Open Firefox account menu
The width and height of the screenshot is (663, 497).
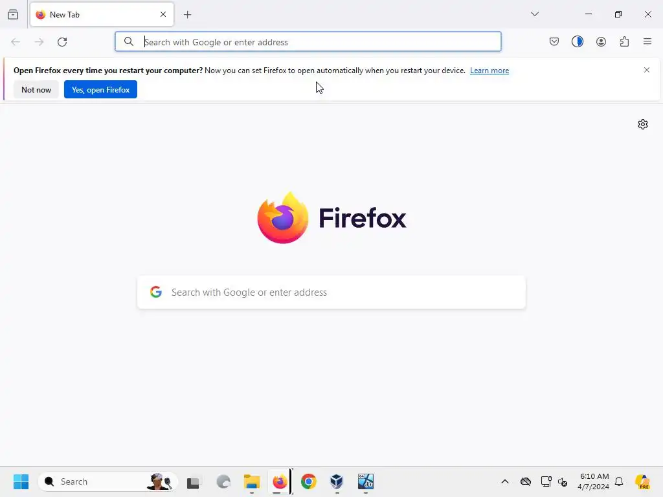click(601, 41)
